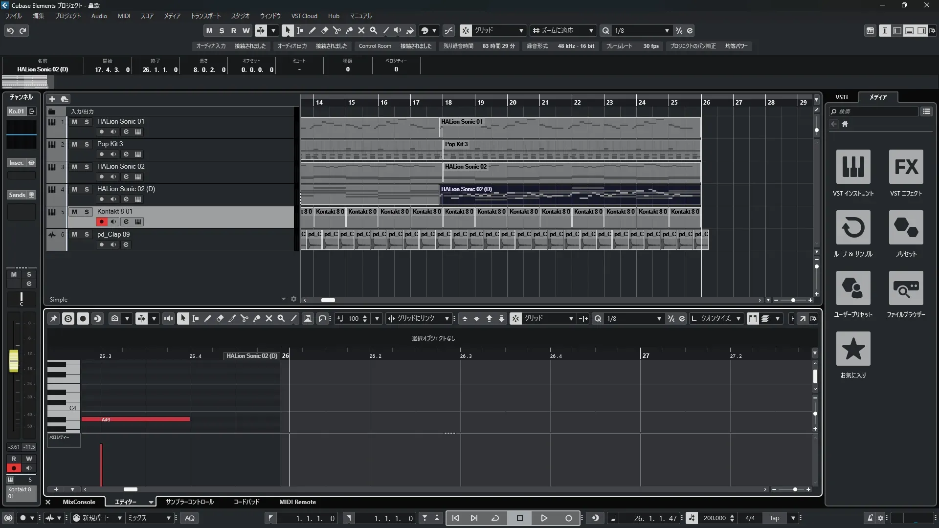This screenshot has width=939, height=528.
Task: Open the Favorites star tile
Action: [x=853, y=349]
